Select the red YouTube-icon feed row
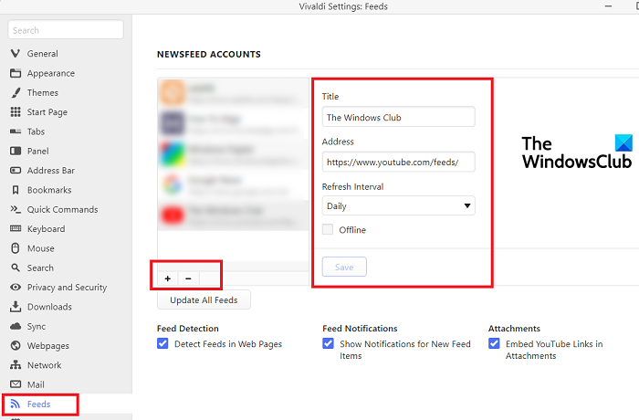Viewport: 639px width, 420px height. 233,215
